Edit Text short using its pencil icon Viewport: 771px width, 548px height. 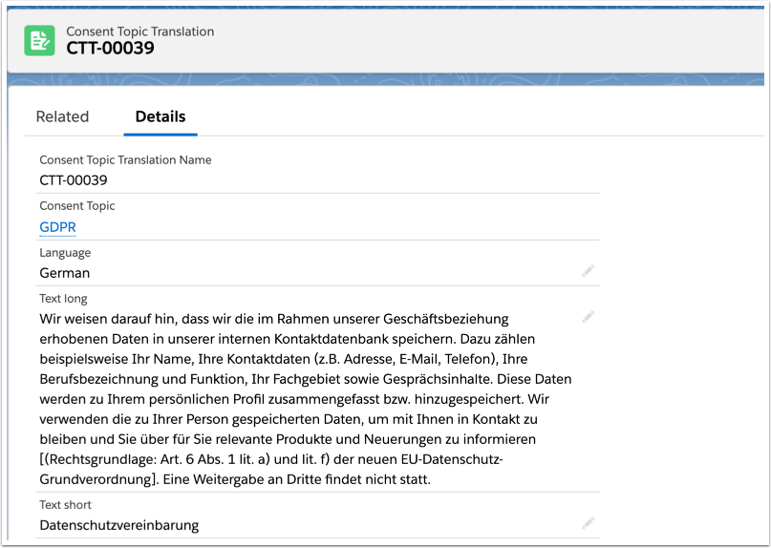(588, 523)
